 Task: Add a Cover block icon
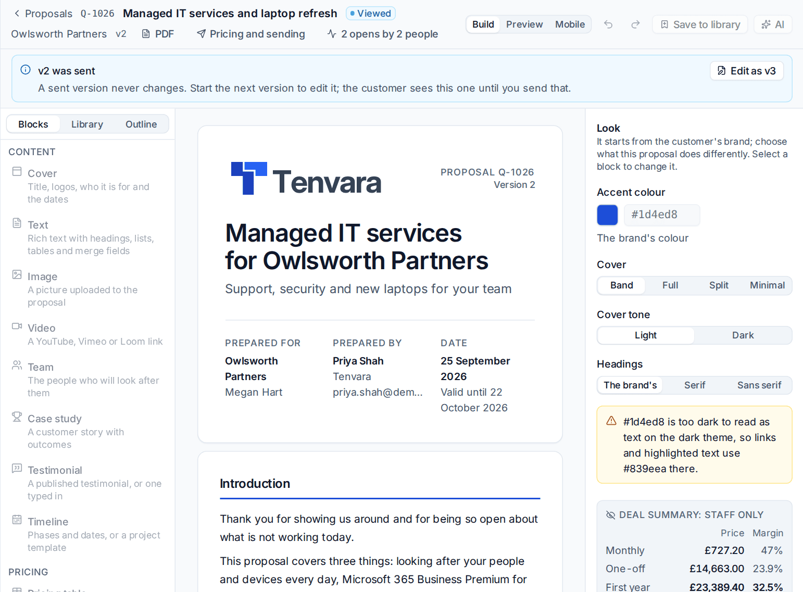tap(17, 172)
